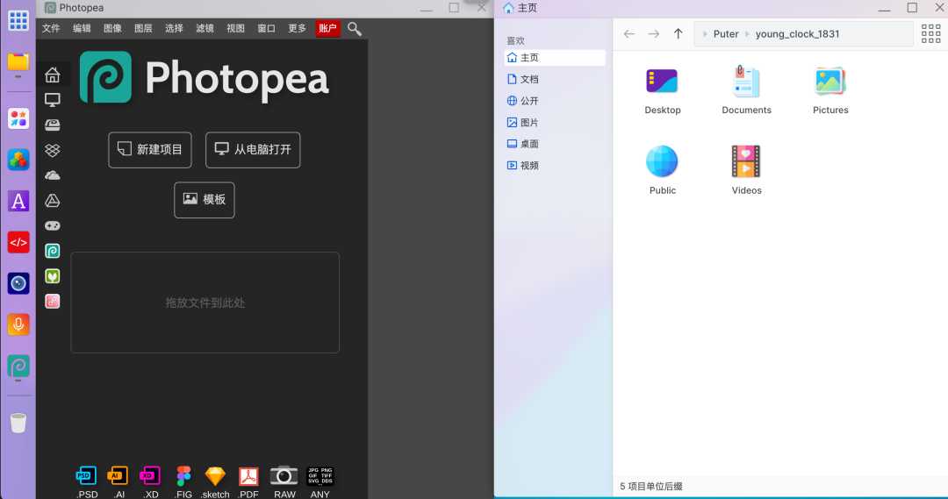Go forward in file manager navigation
The width and height of the screenshot is (948, 499).
[654, 34]
